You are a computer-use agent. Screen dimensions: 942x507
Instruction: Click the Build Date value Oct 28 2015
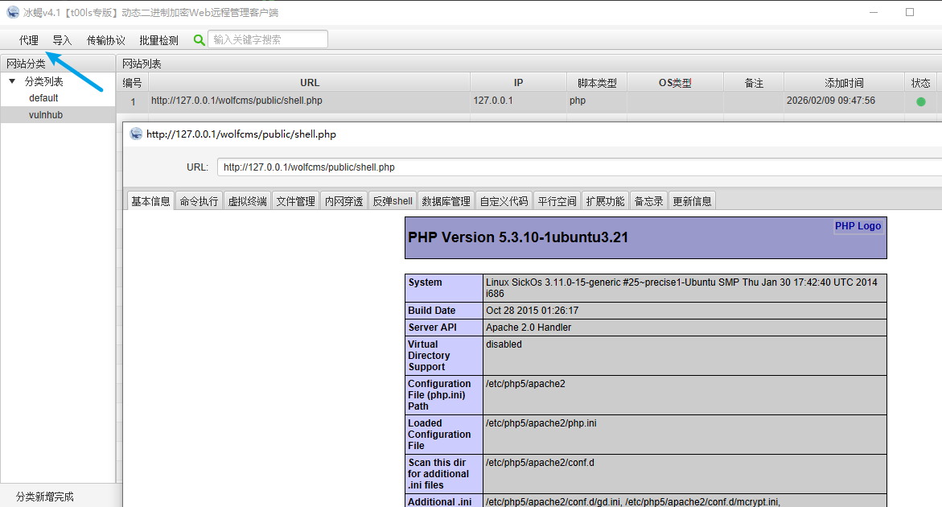[533, 311]
